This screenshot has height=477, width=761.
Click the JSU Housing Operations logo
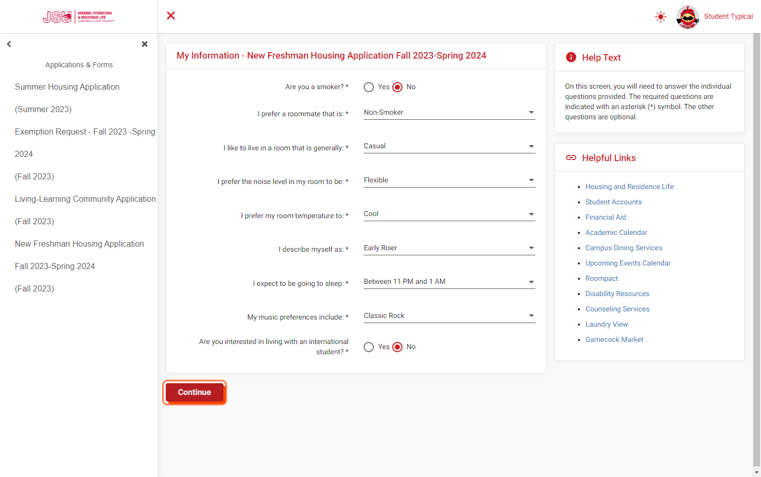(79, 17)
